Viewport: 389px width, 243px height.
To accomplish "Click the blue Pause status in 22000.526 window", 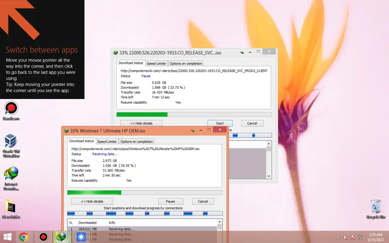I will (146, 76).
